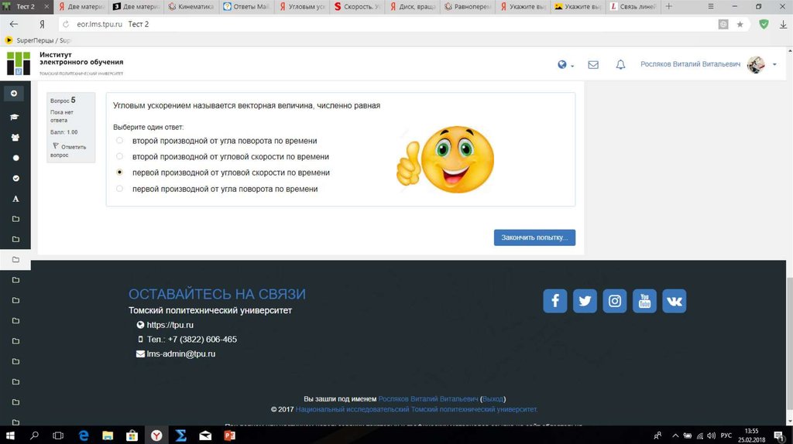The width and height of the screenshot is (793, 444).
Task: Open File Explorer from taskbar
Action: point(108,435)
